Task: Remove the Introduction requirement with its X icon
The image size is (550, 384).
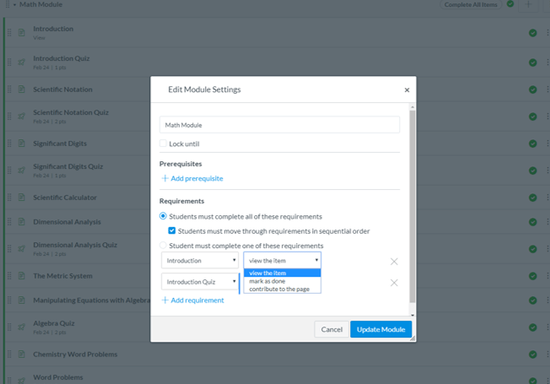Action: pos(394,261)
